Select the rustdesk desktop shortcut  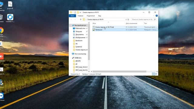click(10, 18)
